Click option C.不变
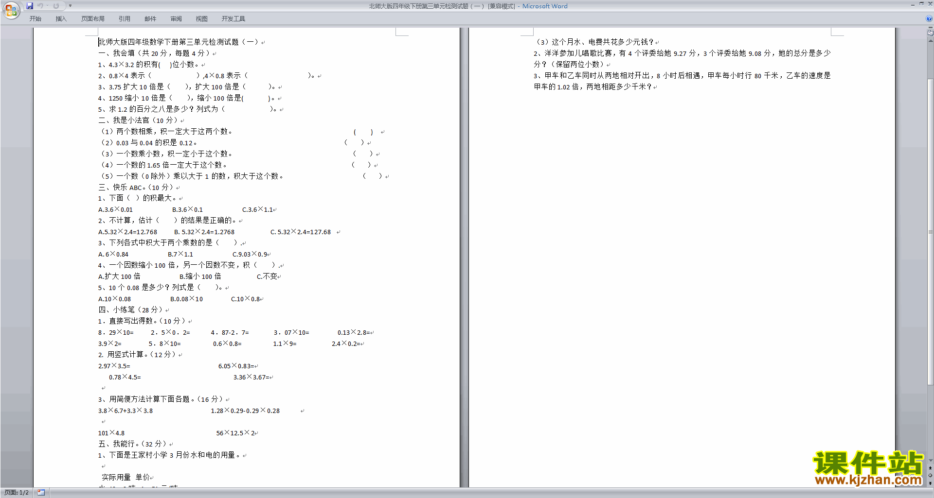Screen dimensions: 934x498 (x=267, y=276)
